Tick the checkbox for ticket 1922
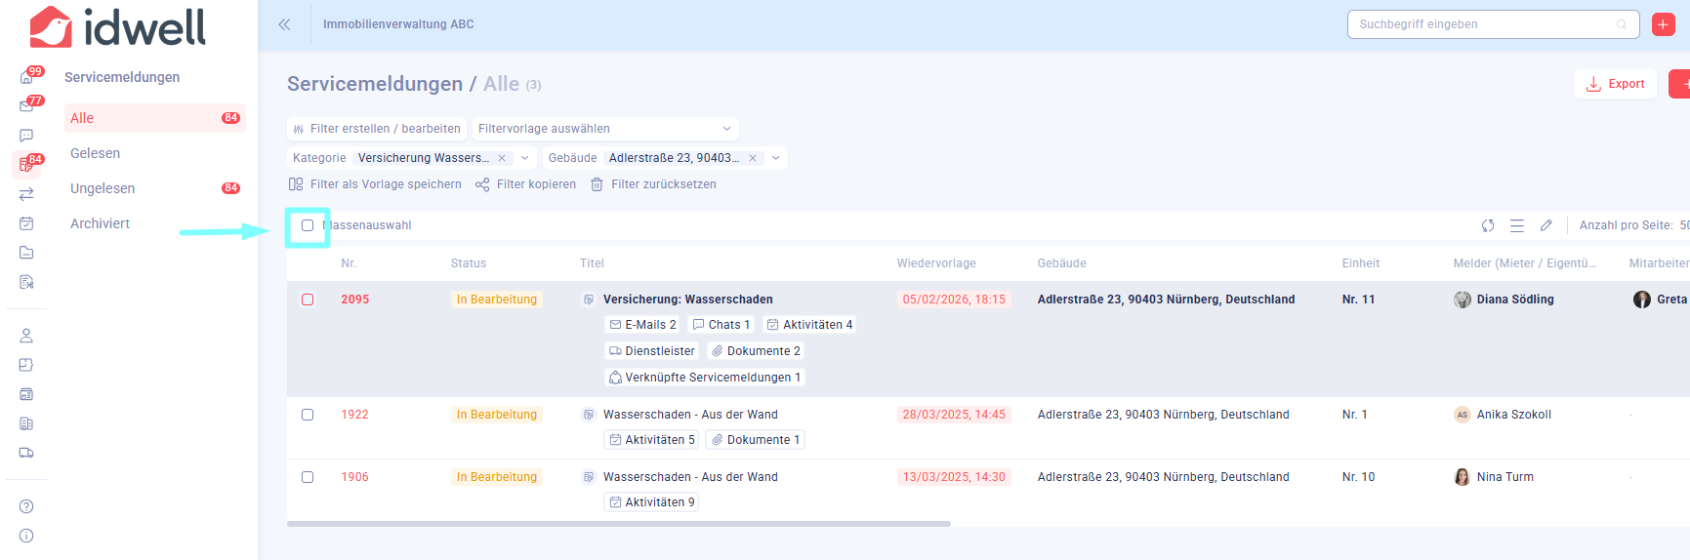Image resolution: width=1690 pixels, height=560 pixels. coord(308,415)
